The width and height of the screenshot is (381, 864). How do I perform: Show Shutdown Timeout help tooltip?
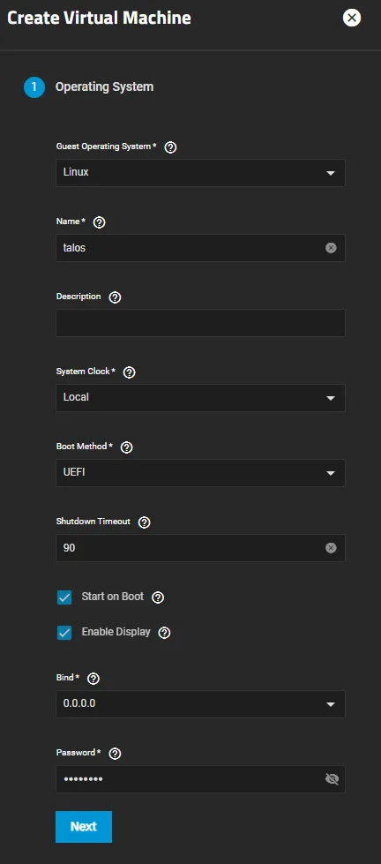[145, 522]
